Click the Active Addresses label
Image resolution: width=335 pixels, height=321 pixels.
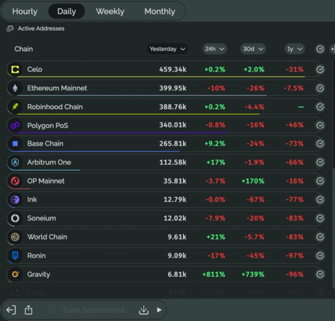click(x=41, y=29)
